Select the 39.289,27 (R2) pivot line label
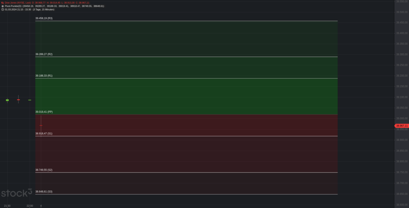 click(44, 54)
